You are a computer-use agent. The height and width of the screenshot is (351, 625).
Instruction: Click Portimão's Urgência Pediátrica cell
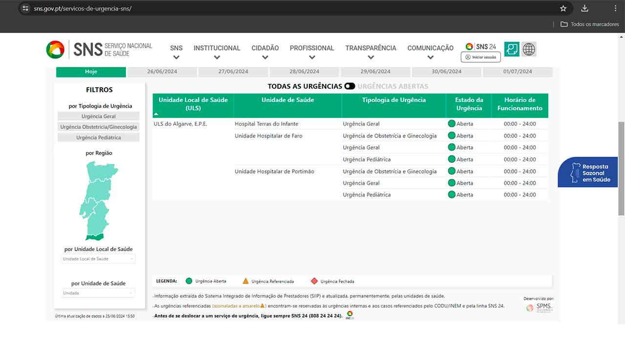[x=367, y=195]
